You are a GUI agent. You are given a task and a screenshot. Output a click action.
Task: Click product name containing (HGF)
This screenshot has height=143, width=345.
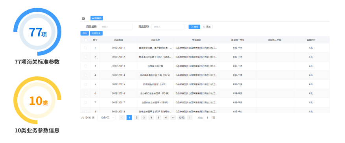point(155,84)
